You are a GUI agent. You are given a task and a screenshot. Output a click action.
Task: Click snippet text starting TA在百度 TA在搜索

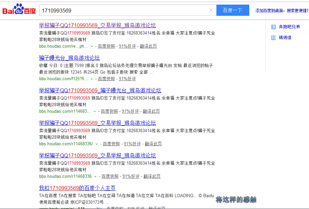[126, 199]
